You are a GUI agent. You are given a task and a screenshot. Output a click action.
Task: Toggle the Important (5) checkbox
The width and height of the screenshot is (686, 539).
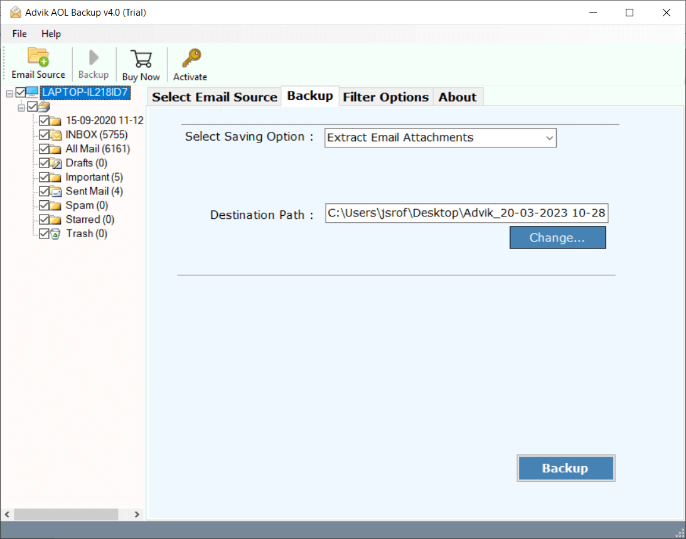(44, 177)
